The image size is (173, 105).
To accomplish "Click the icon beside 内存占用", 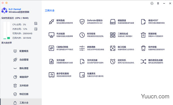I will click(36, 29).
